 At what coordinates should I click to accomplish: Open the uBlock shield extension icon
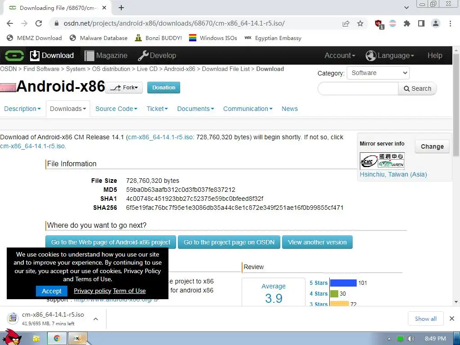point(379,24)
